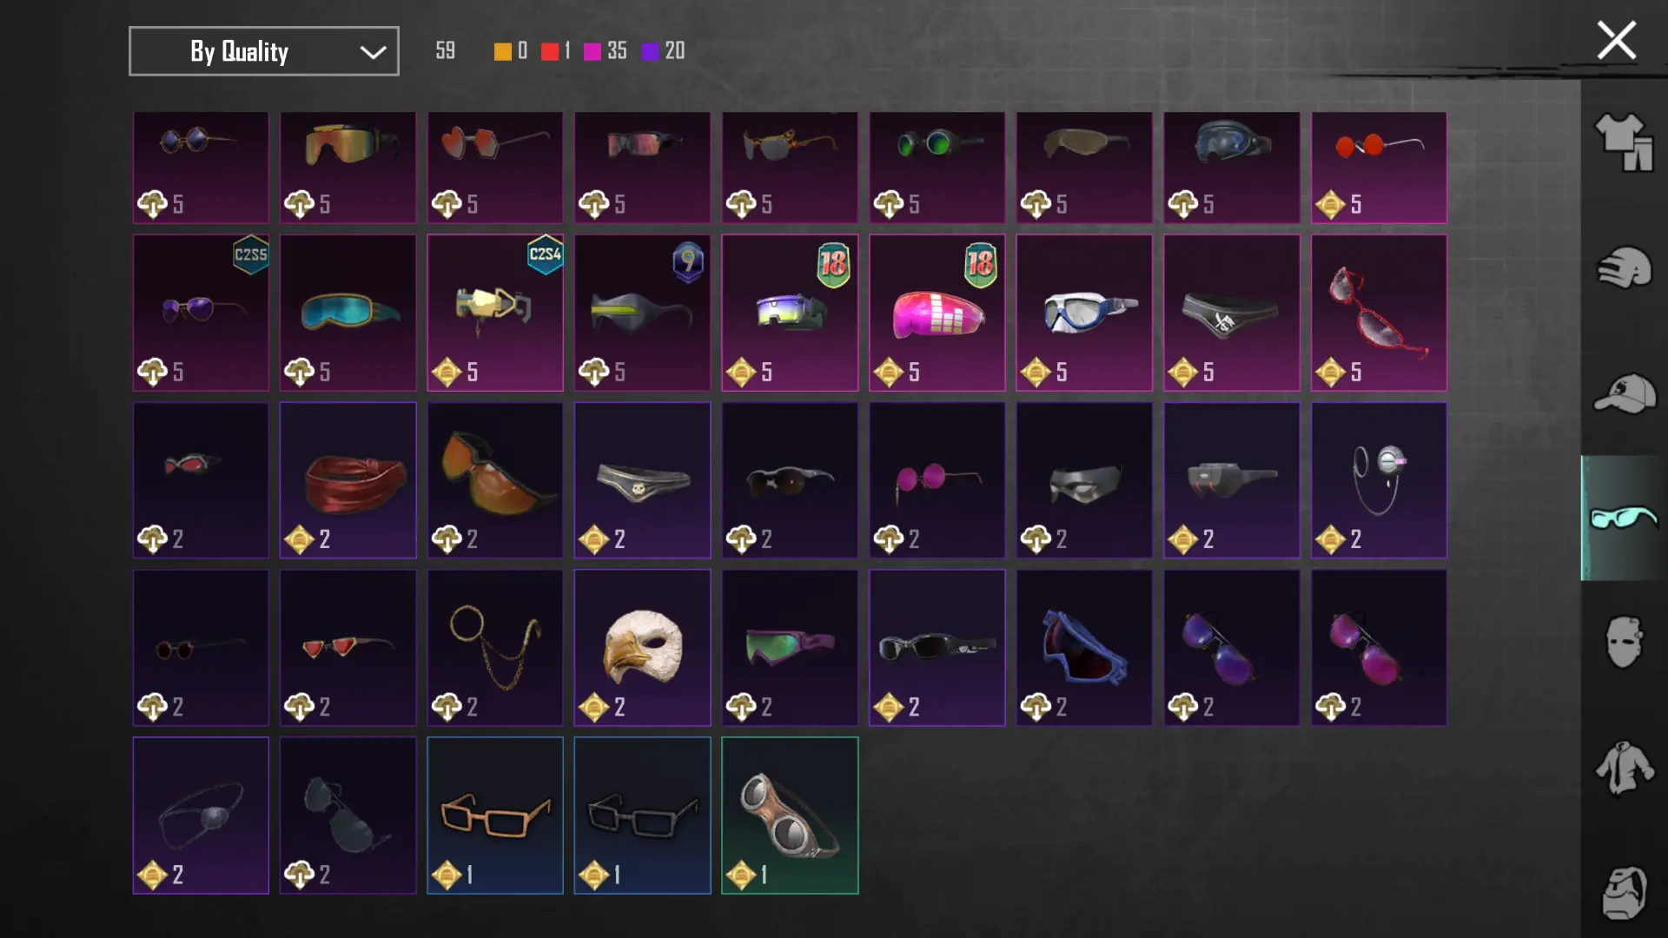The width and height of the screenshot is (1668, 938).
Task: Close the inventory panel
Action: 1616,40
